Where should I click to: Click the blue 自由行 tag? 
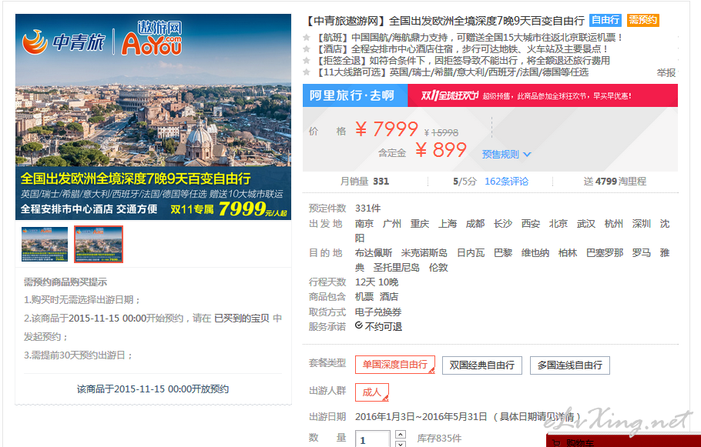(605, 20)
